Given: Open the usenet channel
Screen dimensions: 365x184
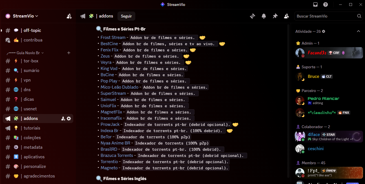Looking at the screenshot, I should click(x=38, y=109).
